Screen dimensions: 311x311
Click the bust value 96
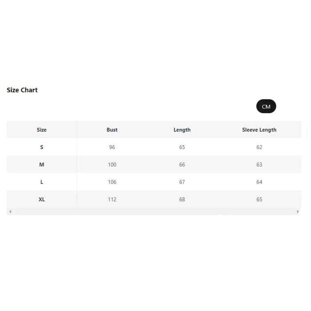click(112, 147)
